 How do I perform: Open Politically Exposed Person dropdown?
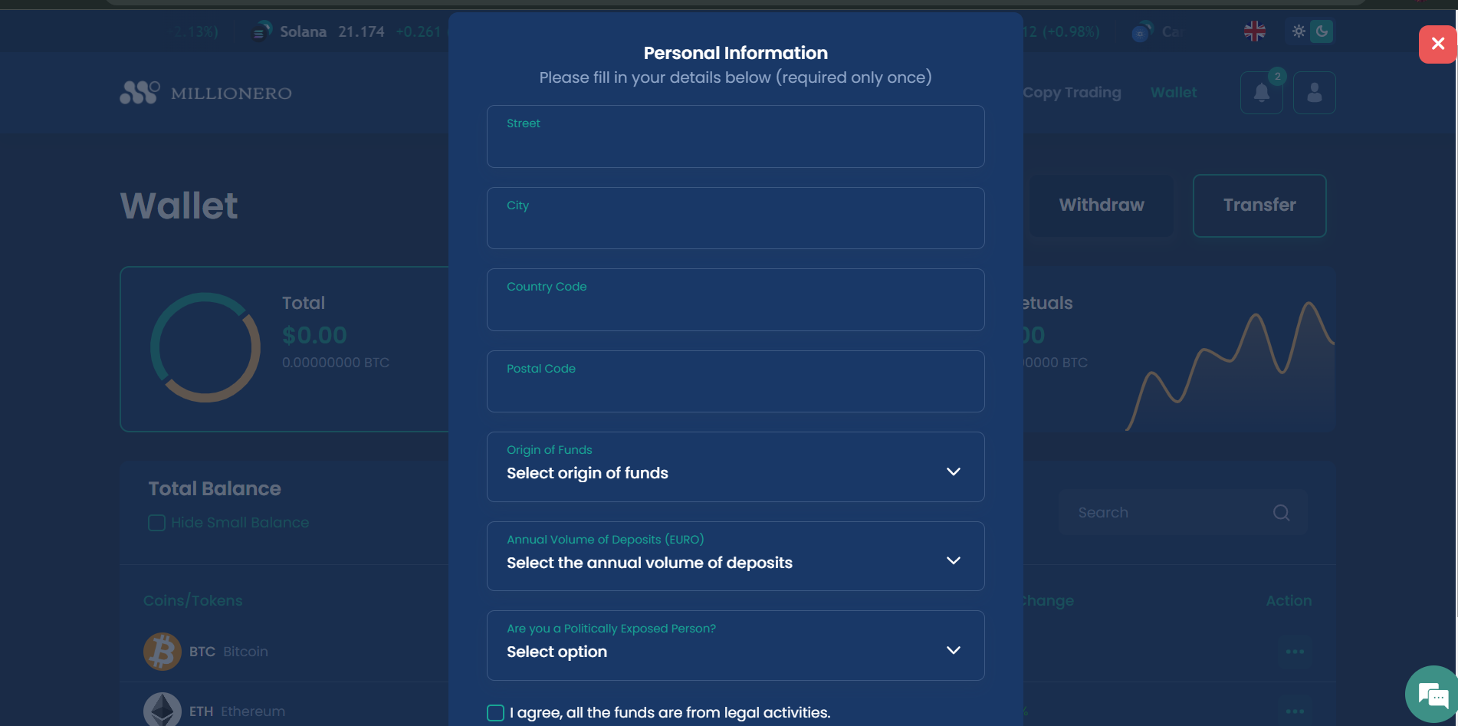[x=735, y=646]
